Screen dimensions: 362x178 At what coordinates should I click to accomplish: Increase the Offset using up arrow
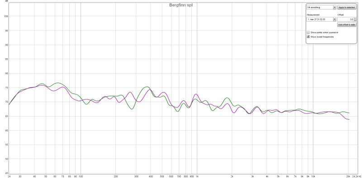tap(355, 19)
